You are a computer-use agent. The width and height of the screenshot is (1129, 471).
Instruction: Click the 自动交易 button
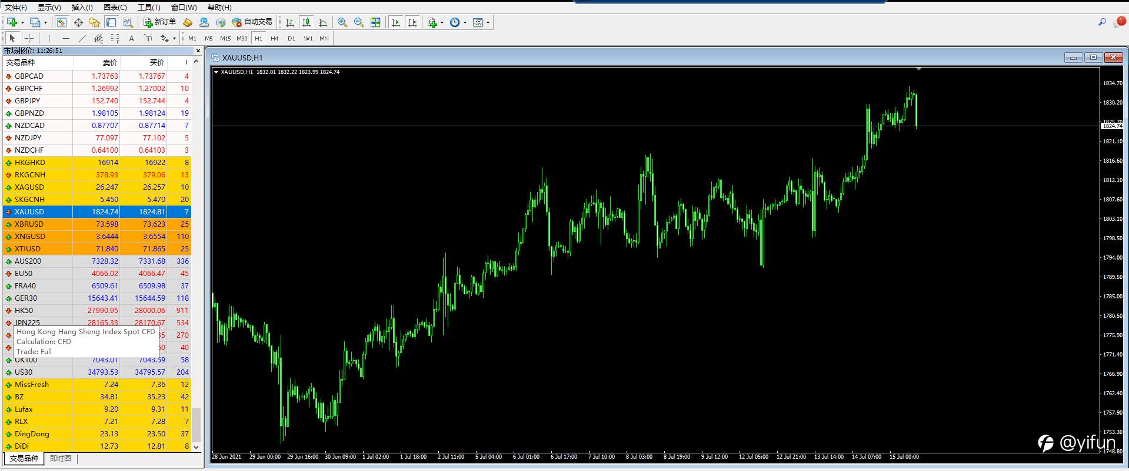tap(252, 22)
